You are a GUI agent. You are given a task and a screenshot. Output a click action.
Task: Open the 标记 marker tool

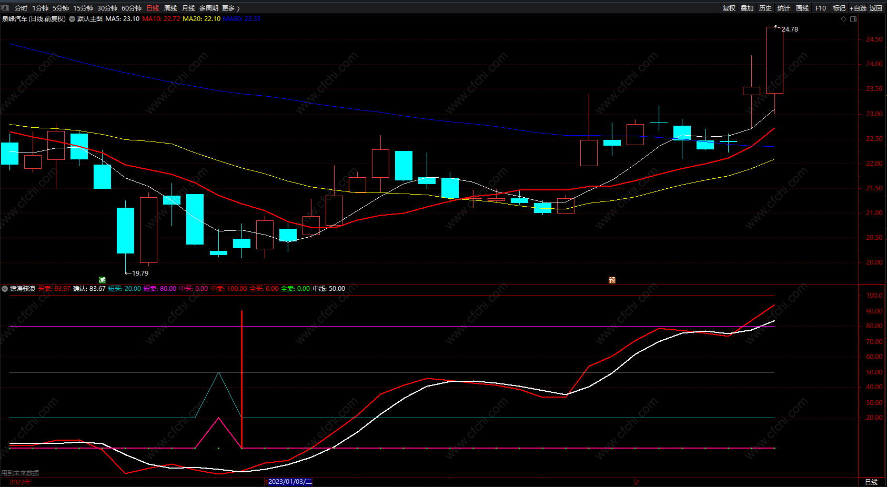(839, 8)
